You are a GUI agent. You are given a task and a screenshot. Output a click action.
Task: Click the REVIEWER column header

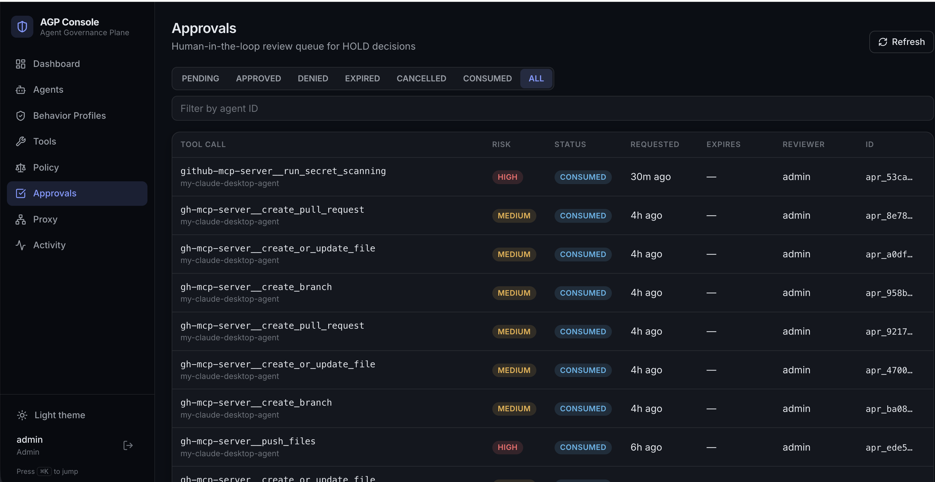point(803,144)
